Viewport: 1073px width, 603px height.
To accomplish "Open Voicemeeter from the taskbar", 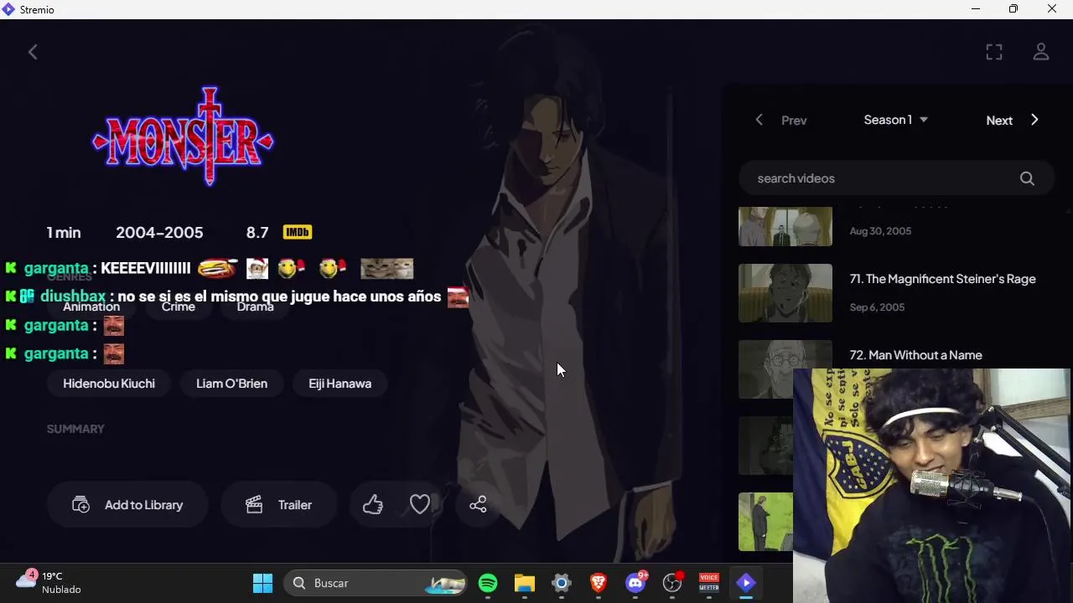I will [x=709, y=583].
